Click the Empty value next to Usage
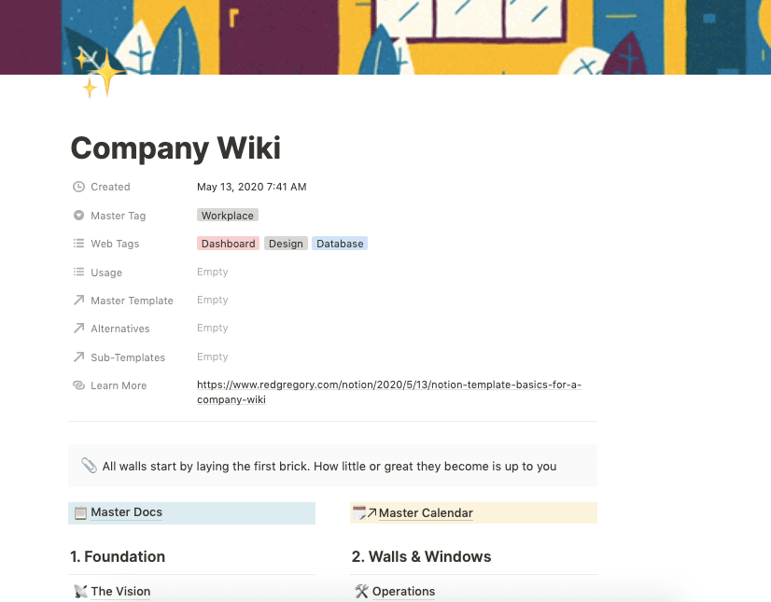The width and height of the screenshot is (771, 602). (x=212, y=272)
